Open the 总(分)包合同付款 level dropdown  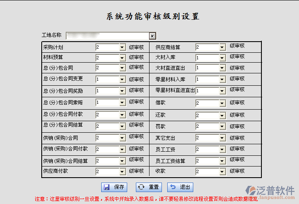[x=122, y=115]
